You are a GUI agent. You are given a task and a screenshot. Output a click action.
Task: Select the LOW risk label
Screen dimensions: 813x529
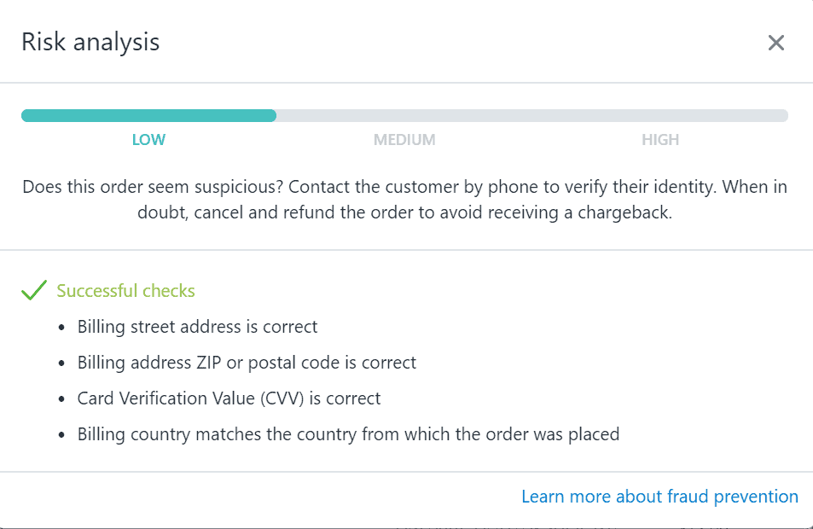pyautogui.click(x=148, y=139)
